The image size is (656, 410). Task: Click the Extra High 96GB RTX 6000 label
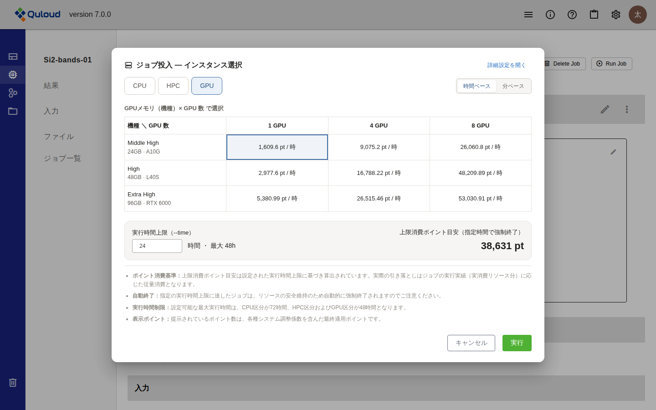click(175, 199)
